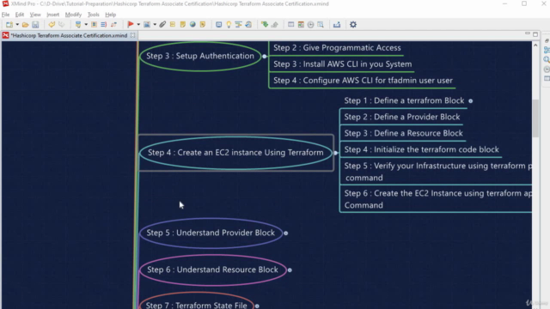Image resolution: width=550 pixels, height=309 pixels.
Task: Select Step 5 Understand Provider Block topic
Action: click(x=211, y=233)
